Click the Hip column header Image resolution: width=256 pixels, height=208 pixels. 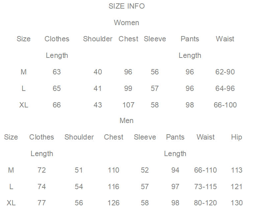[236, 137]
